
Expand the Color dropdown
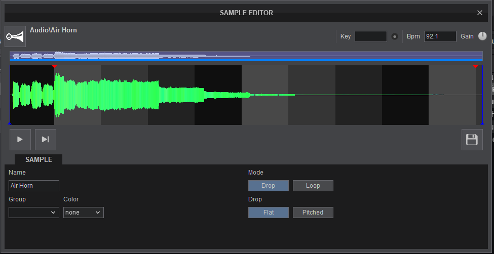pos(84,213)
